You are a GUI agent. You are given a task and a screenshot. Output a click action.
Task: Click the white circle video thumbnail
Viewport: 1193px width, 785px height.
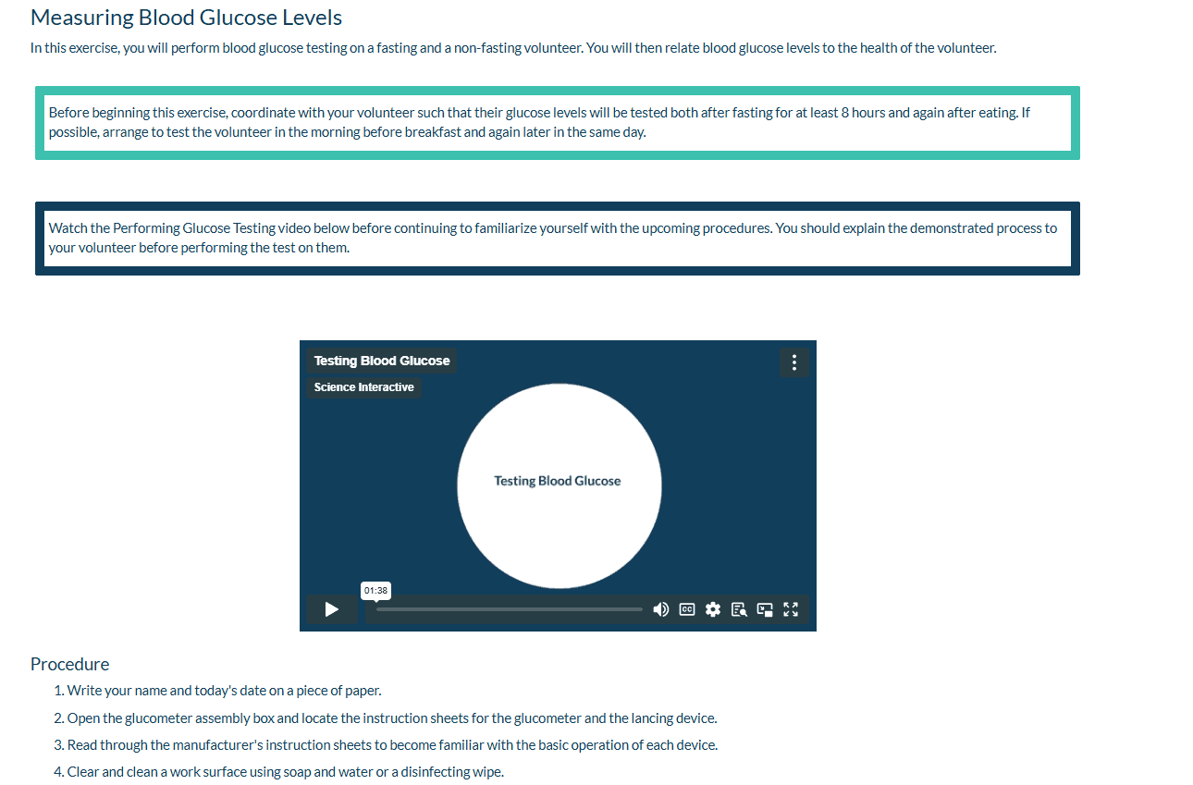point(559,486)
